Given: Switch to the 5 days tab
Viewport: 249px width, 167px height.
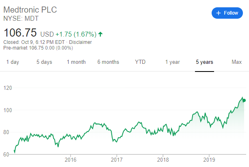Looking at the screenshot, I should (x=44, y=62).
